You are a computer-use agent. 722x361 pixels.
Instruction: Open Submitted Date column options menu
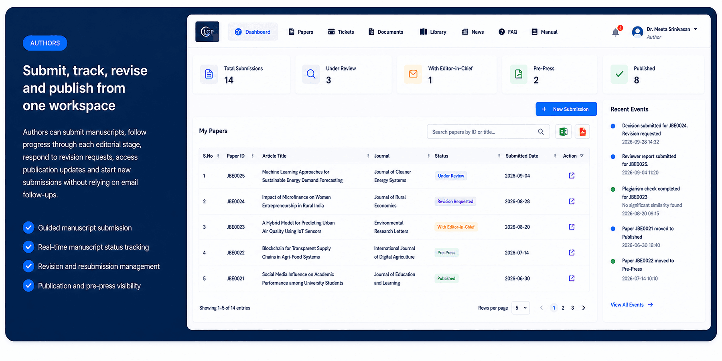point(555,156)
